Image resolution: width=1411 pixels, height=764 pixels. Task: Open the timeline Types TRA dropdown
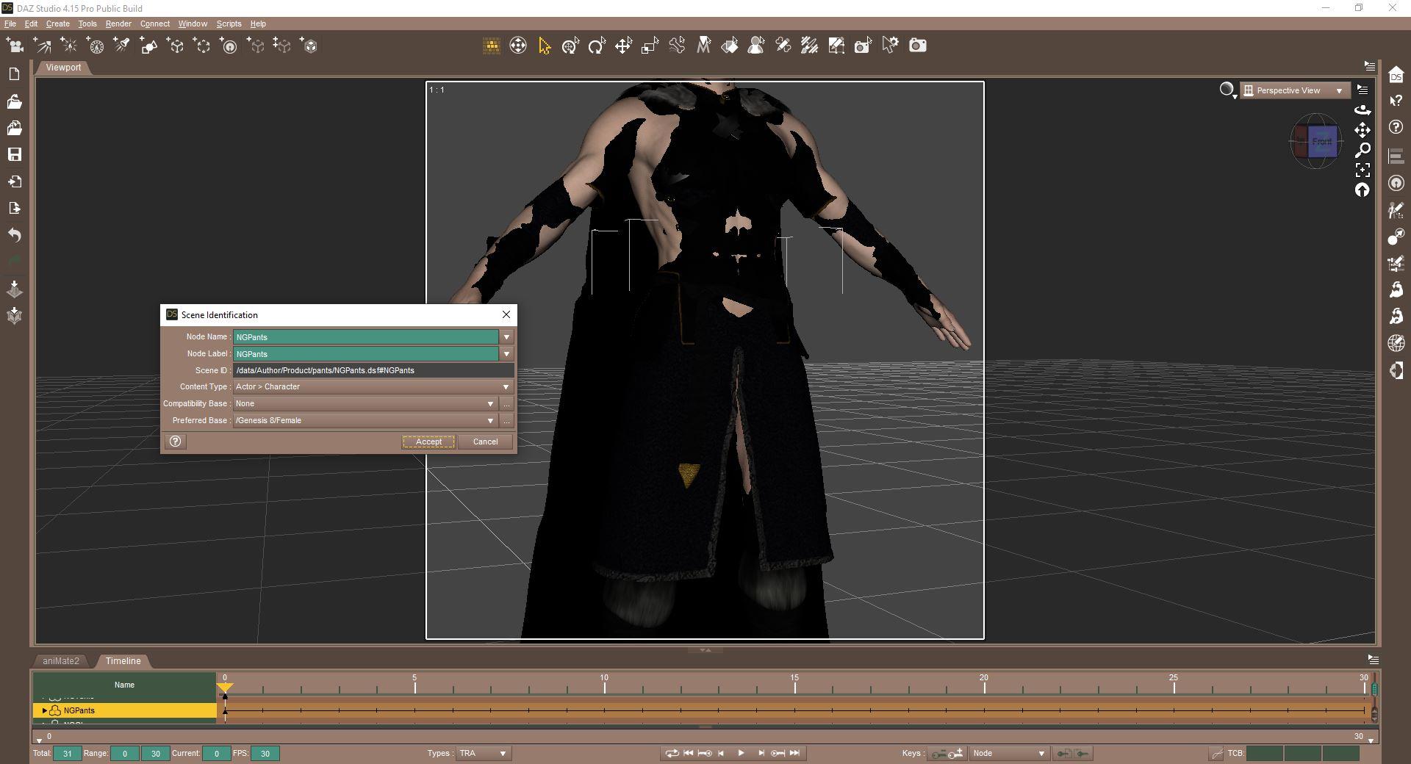(x=482, y=753)
